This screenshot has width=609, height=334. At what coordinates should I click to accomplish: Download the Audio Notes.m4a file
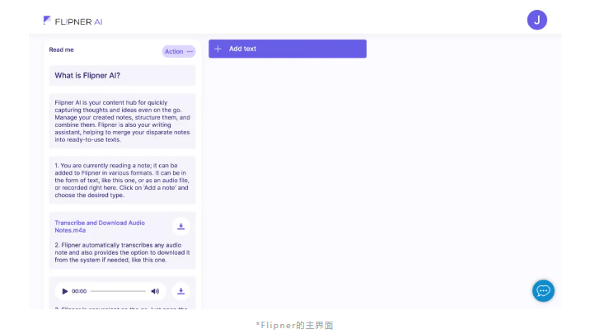181,226
